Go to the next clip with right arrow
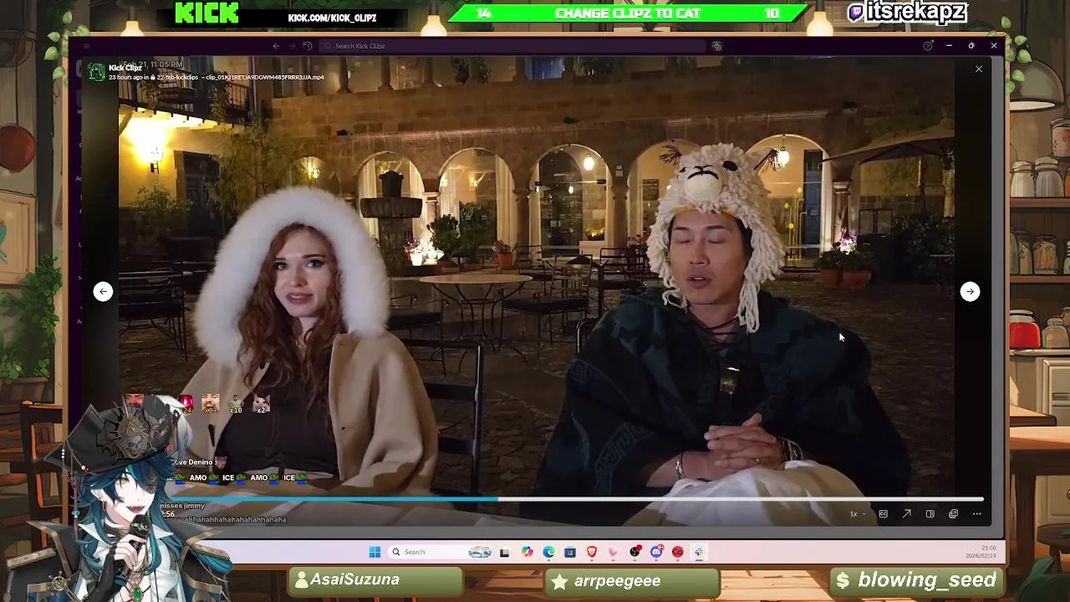Image resolution: width=1070 pixels, height=602 pixels. tap(970, 291)
